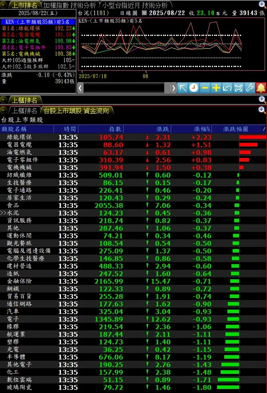The image size is (267, 393).
Task: Open round menu button beside 上櫃排名 header tab
Action: tap(4, 100)
